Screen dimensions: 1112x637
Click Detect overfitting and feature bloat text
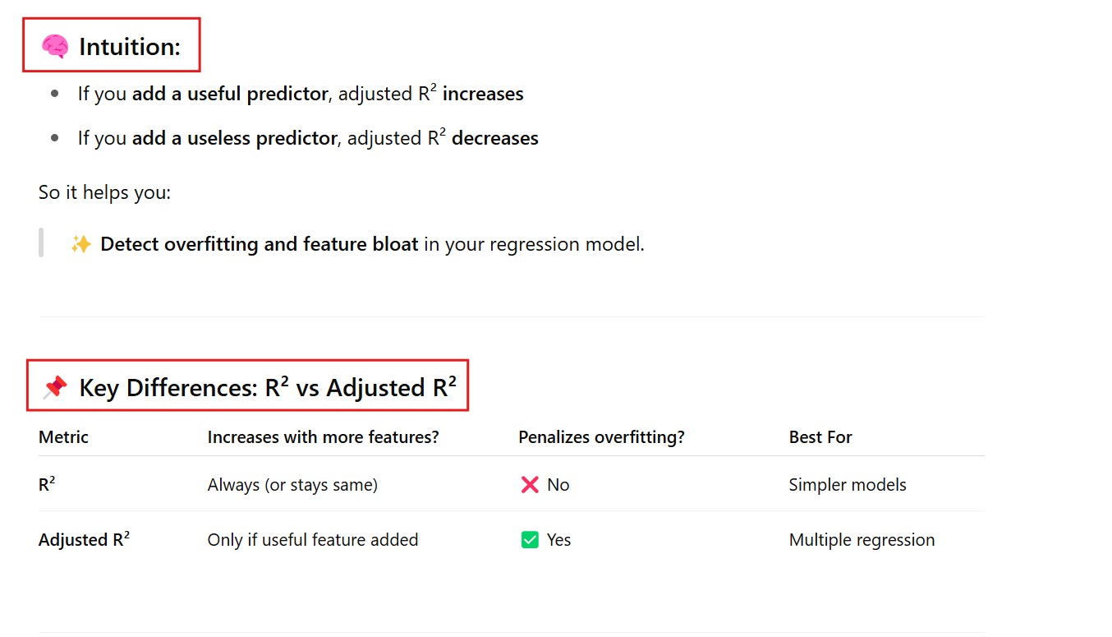click(259, 244)
